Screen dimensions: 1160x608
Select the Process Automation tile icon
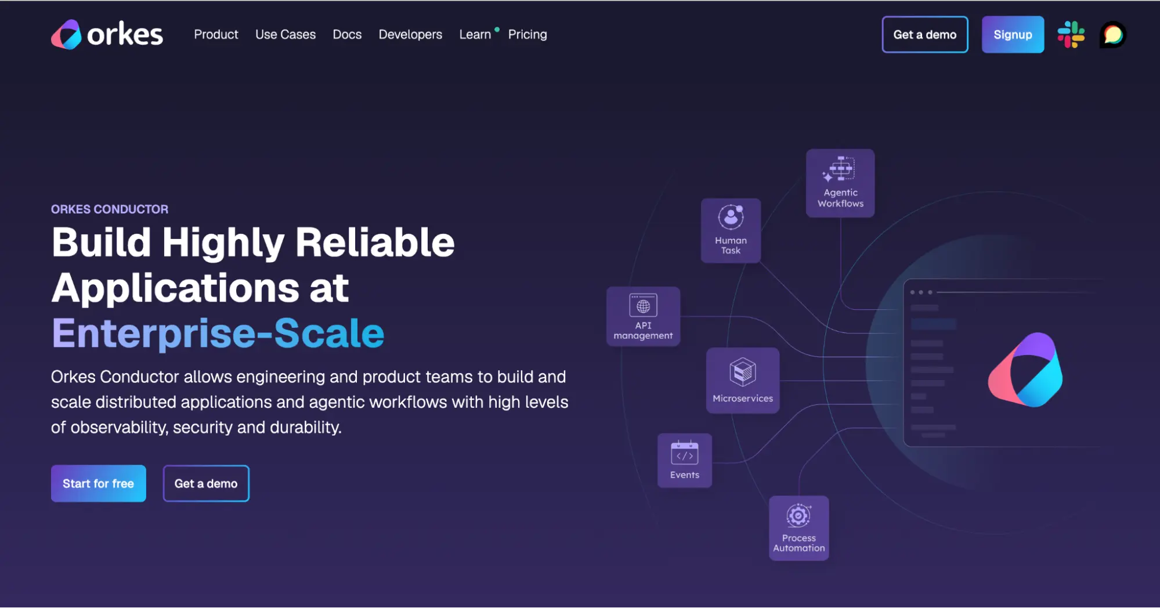point(798,515)
